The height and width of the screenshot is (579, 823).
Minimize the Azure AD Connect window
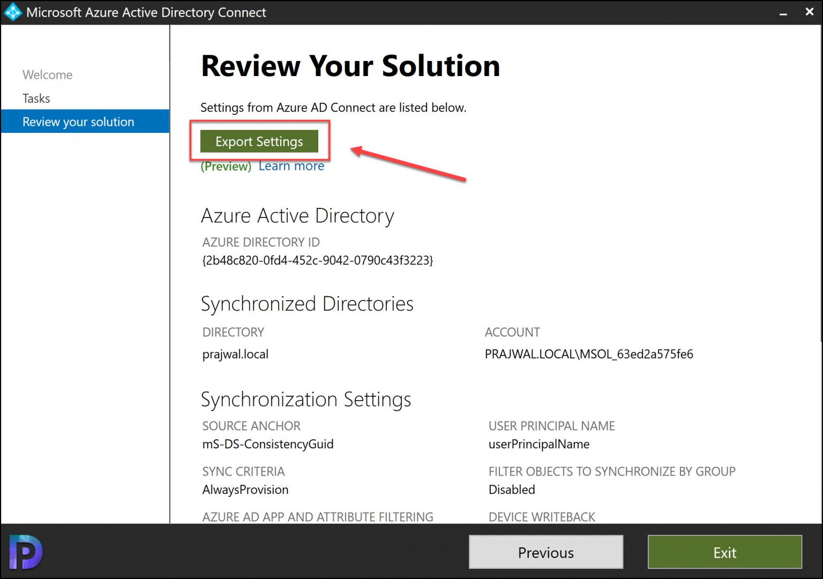(x=783, y=12)
